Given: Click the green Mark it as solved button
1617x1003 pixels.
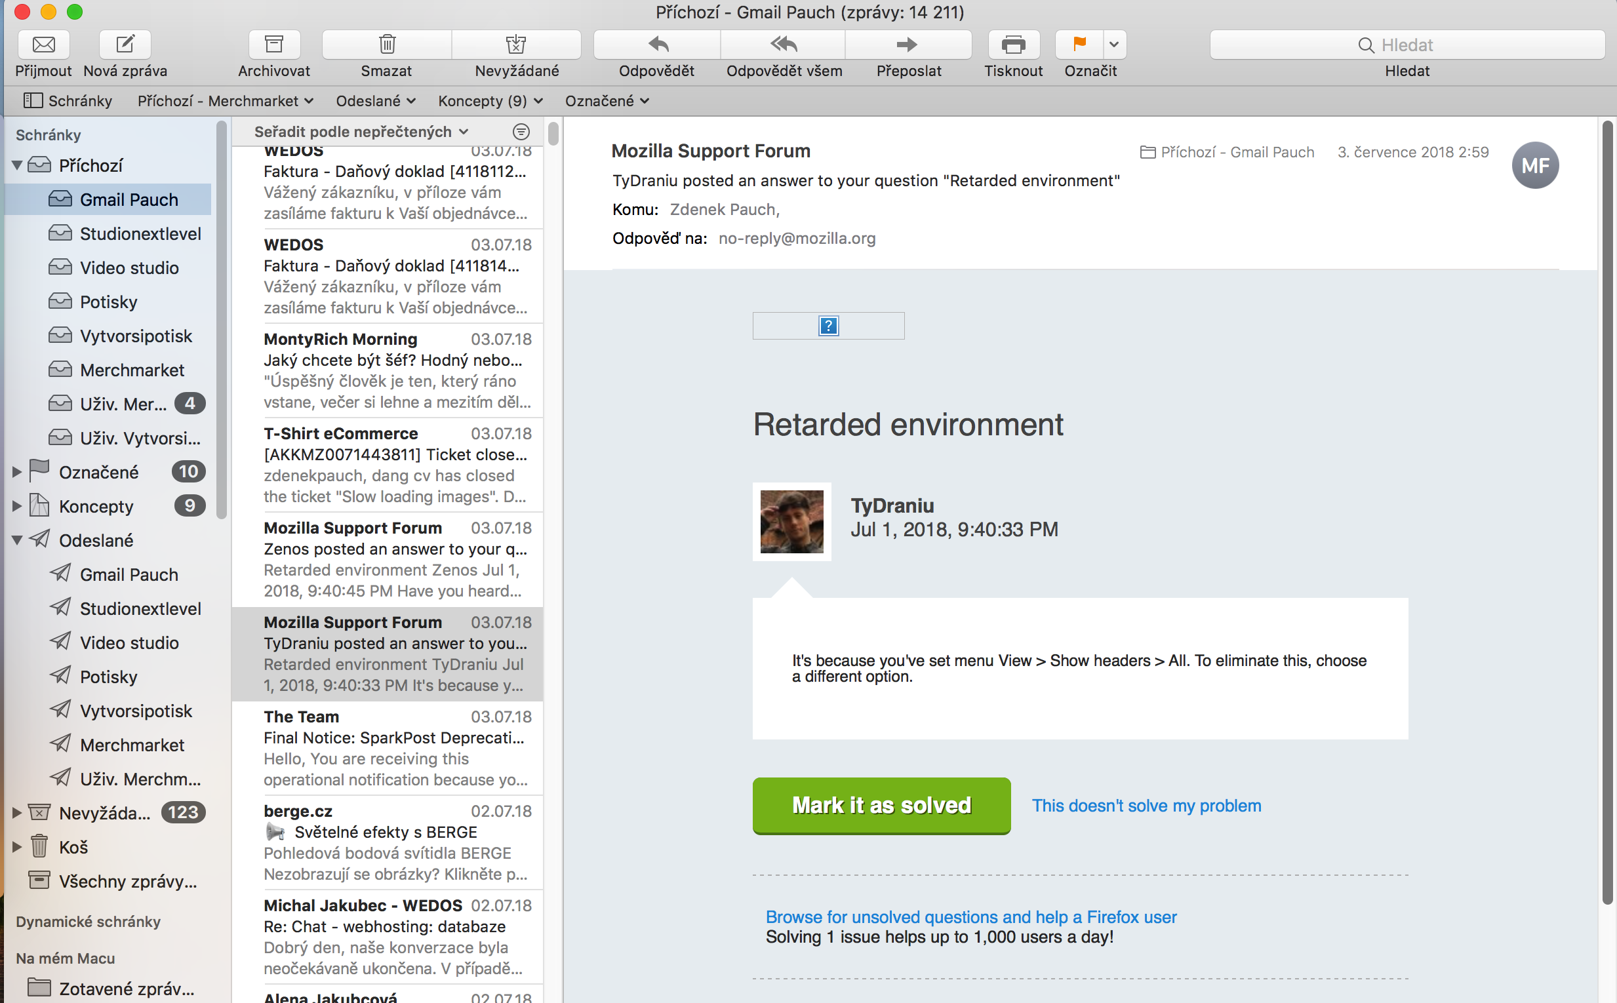Looking at the screenshot, I should pos(881,805).
